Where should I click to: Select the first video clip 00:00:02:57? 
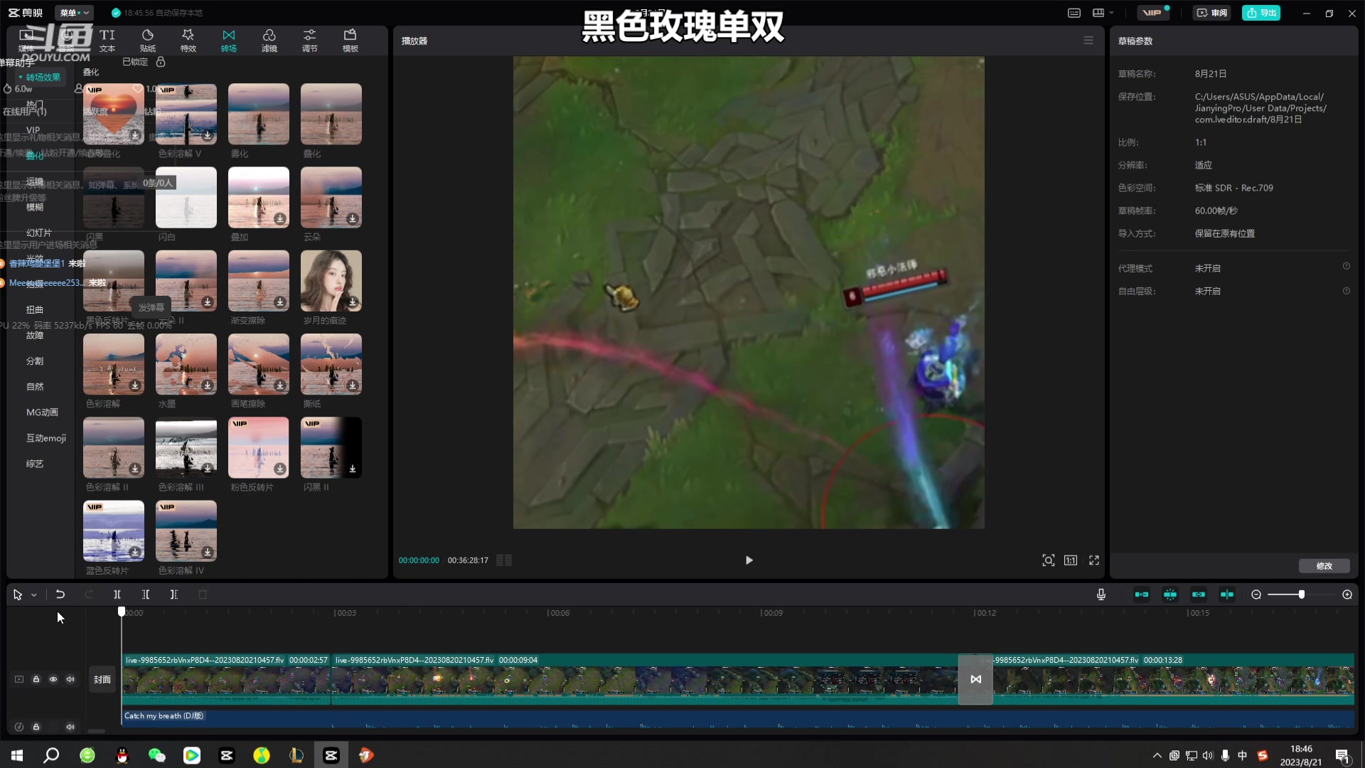pos(226,679)
